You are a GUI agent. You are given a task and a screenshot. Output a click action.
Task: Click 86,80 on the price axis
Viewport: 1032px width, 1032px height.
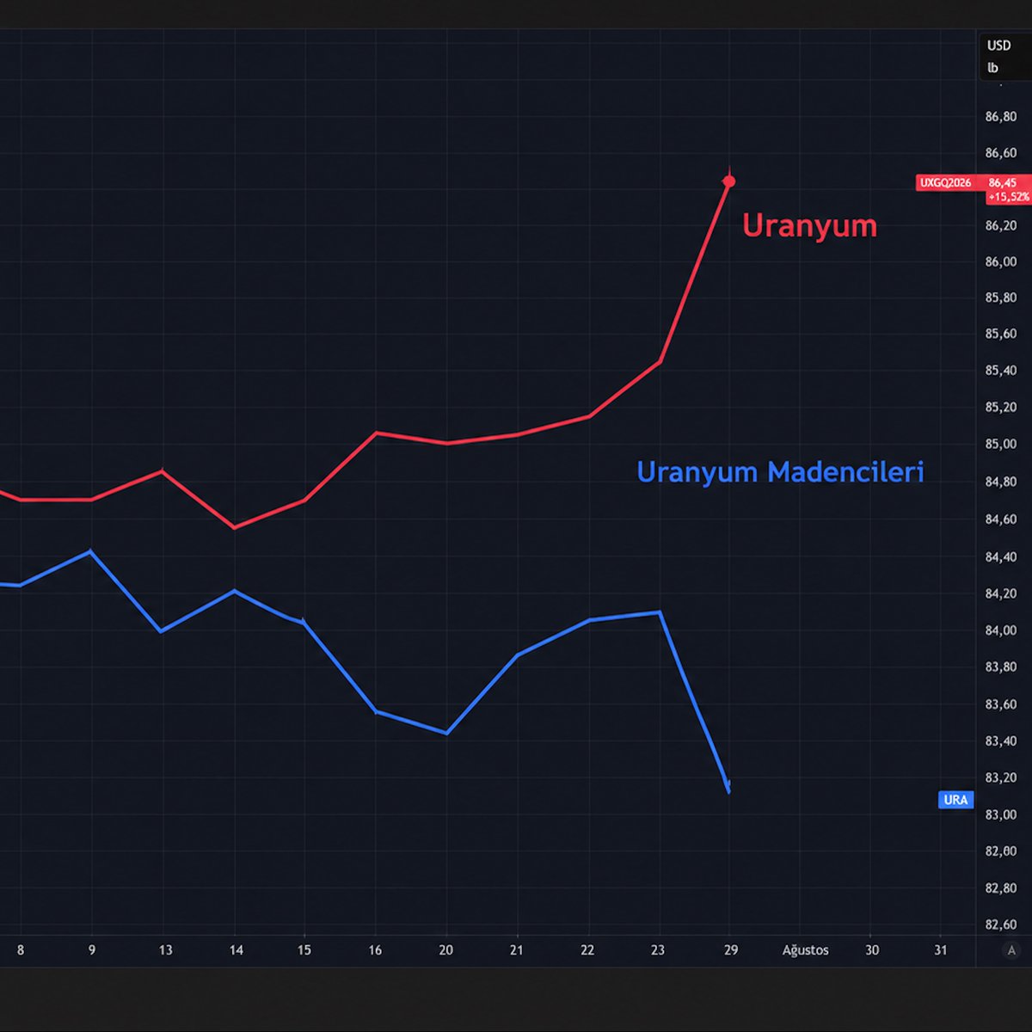click(x=1001, y=116)
